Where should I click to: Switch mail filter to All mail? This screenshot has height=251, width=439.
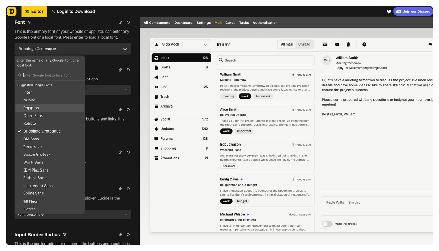[x=287, y=44]
